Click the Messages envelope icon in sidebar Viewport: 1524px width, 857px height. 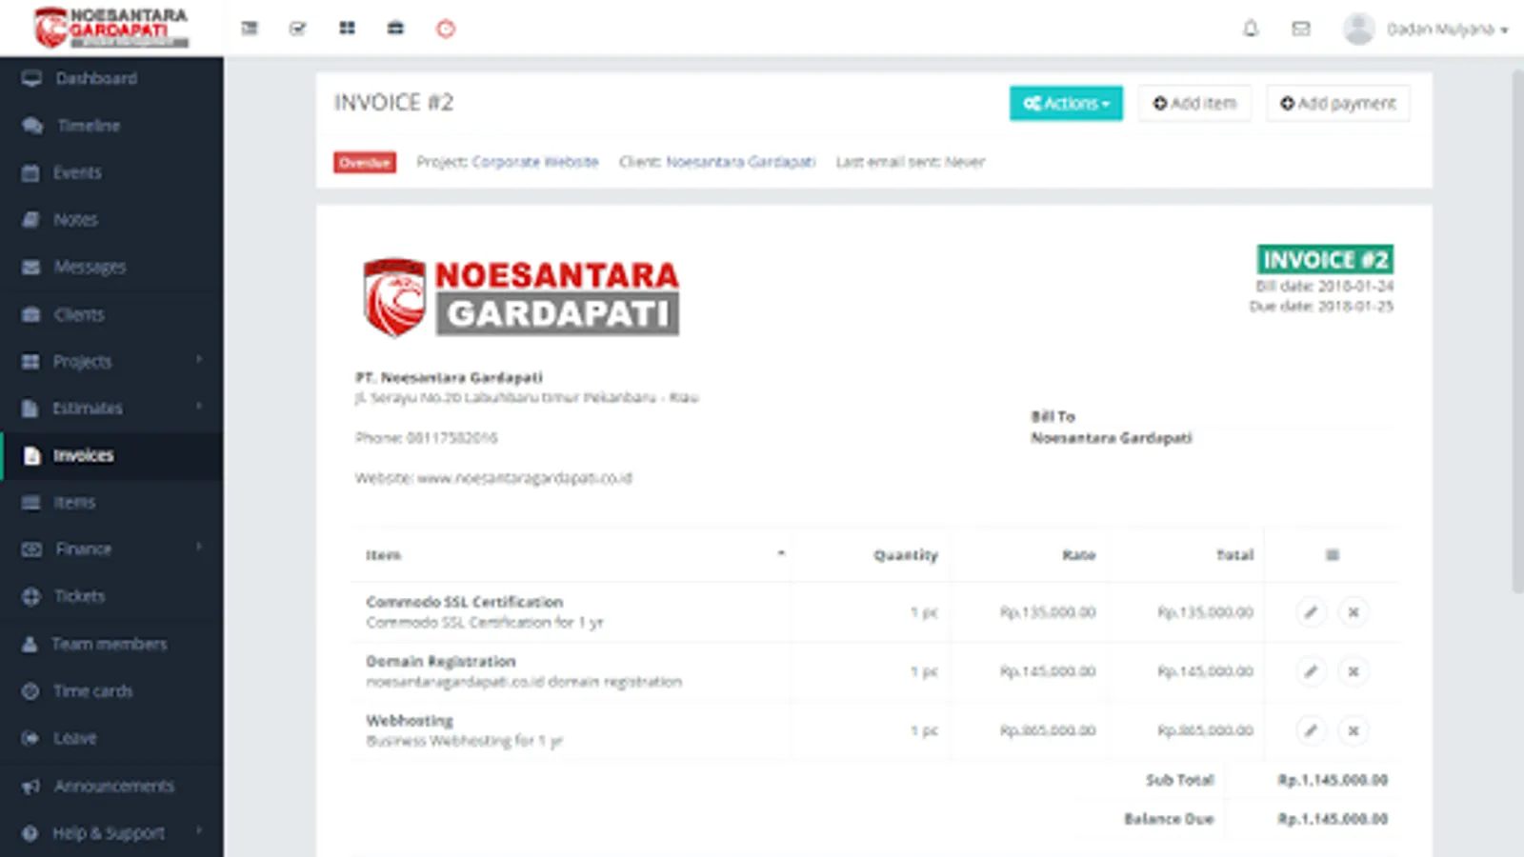click(x=30, y=267)
